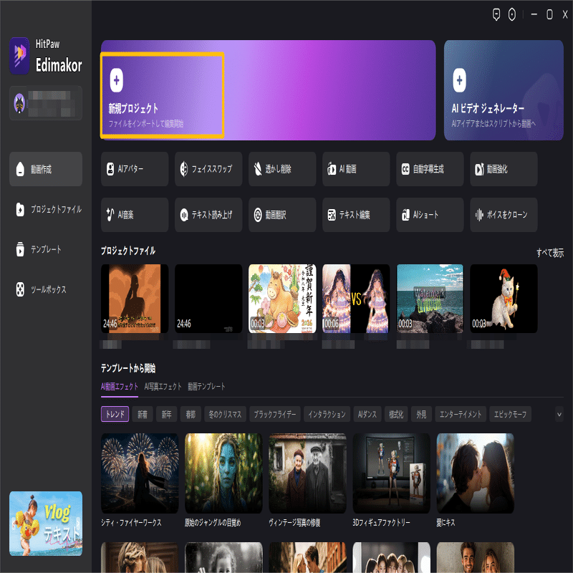Select the エンターテイメント category filter

point(461,414)
